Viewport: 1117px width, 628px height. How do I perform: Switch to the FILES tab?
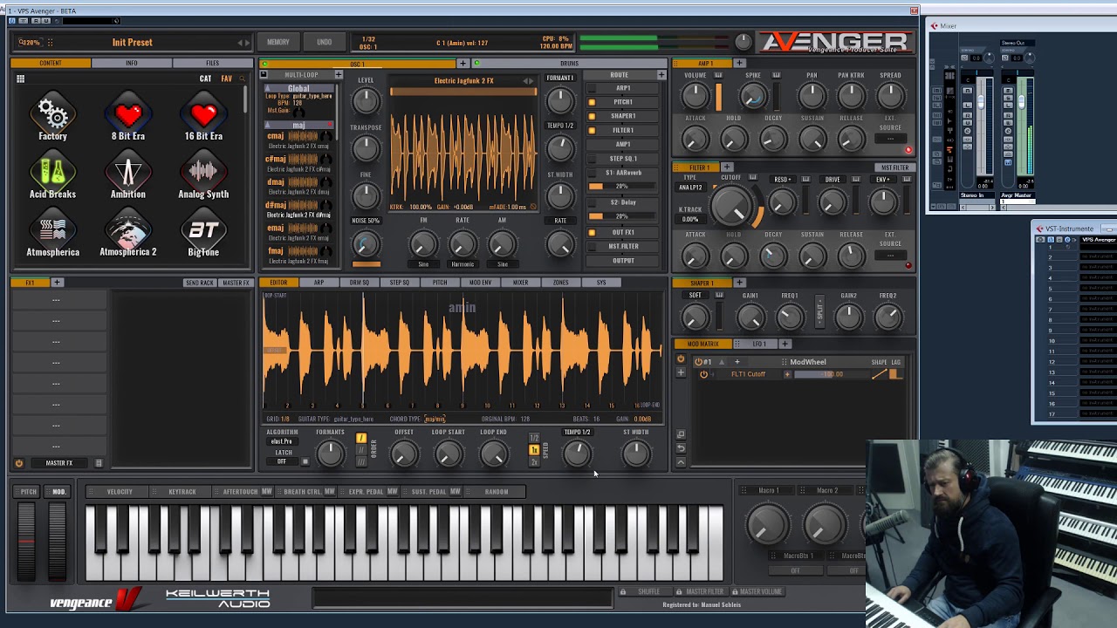(x=212, y=63)
